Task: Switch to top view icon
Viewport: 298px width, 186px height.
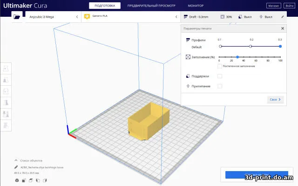Action: point(31,180)
